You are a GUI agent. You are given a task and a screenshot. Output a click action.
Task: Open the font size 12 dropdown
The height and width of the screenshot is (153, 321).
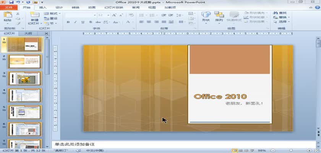(x=108, y=15)
